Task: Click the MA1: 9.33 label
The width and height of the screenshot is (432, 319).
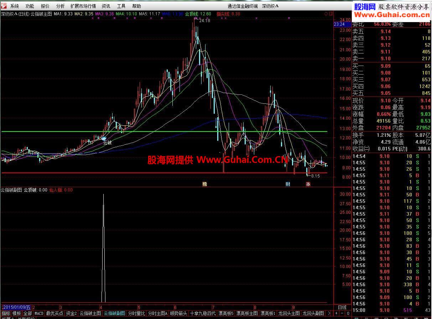Action: click(63, 14)
